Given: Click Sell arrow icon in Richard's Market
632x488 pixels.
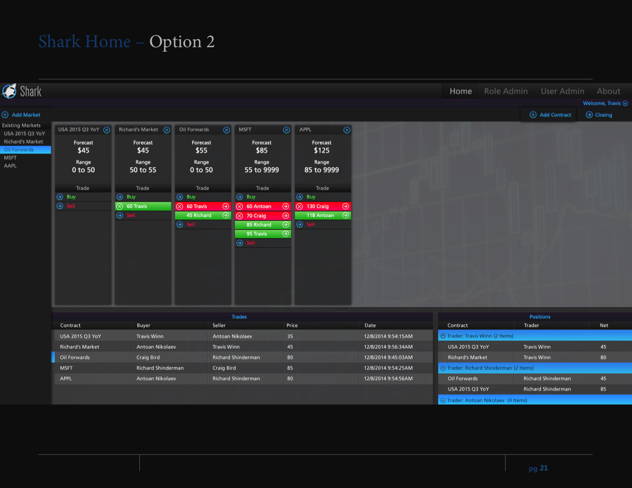Looking at the screenshot, I should click(120, 215).
